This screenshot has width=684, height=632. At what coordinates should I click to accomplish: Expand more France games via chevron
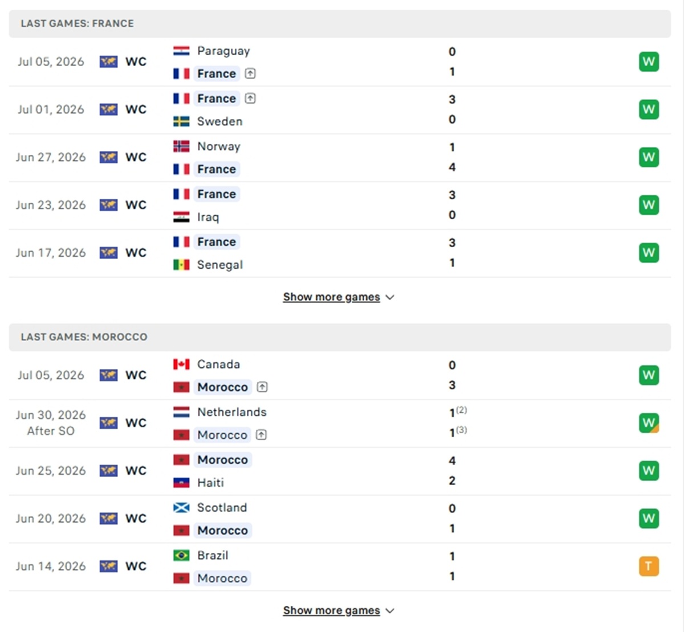click(390, 297)
